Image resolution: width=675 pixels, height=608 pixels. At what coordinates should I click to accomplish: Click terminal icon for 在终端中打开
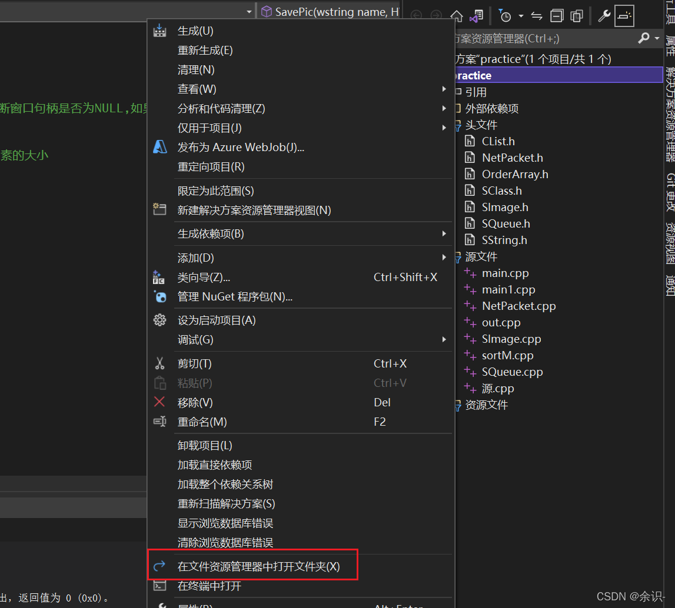pos(159,586)
